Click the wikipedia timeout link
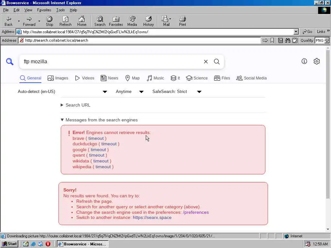Image resolution: width=331 pixels, height=248 pixels. pos(103,167)
